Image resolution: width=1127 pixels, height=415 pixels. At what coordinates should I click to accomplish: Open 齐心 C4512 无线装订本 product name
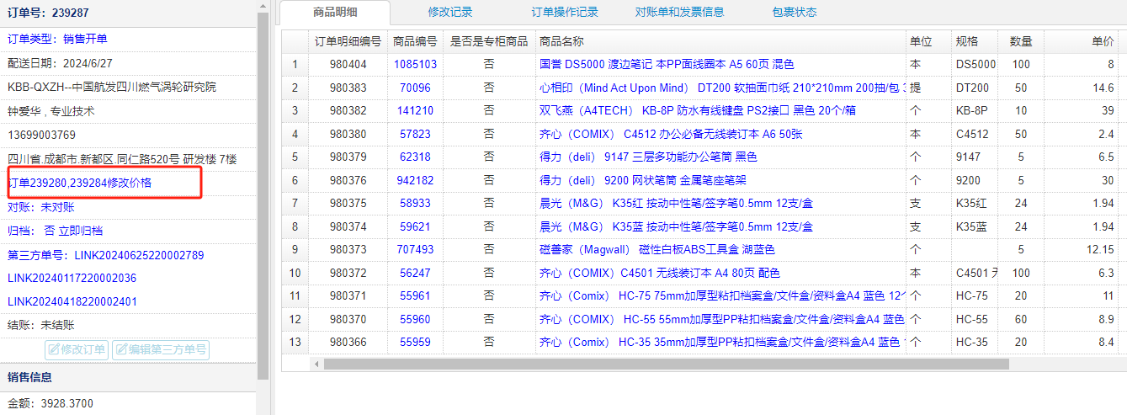pos(671,134)
